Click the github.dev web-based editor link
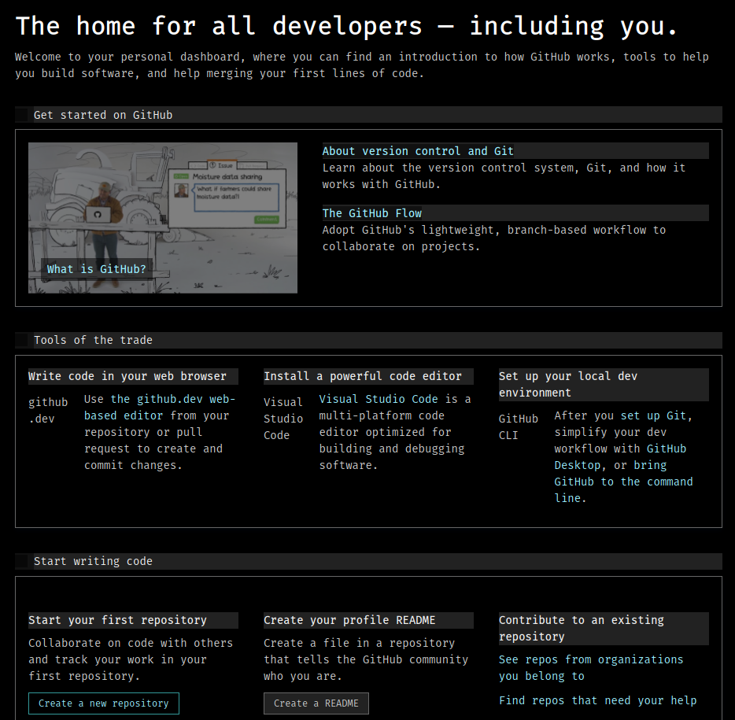Screen dimensions: 735x720 click(x=160, y=408)
